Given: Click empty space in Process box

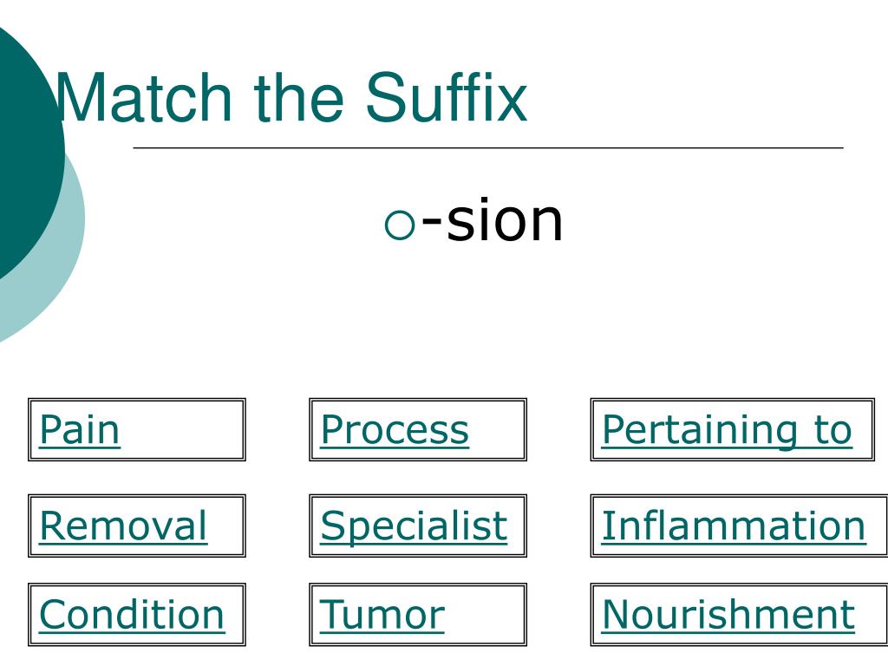Looking at the screenshot, I should (497, 430).
